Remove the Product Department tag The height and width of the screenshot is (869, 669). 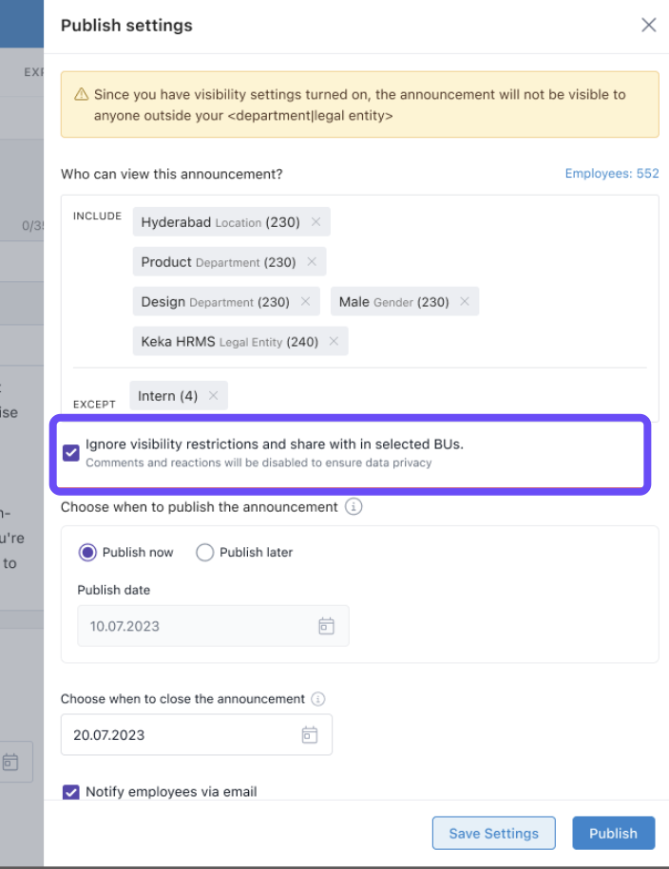pyautogui.click(x=312, y=262)
